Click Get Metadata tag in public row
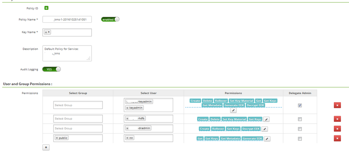Image resolution: width=349 pixels, height=154 pixels. (x=230, y=139)
